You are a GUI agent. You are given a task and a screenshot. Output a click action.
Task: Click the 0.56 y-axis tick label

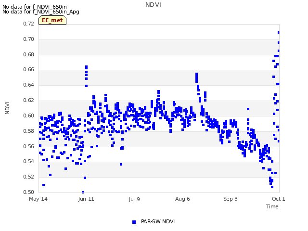coord(29,146)
